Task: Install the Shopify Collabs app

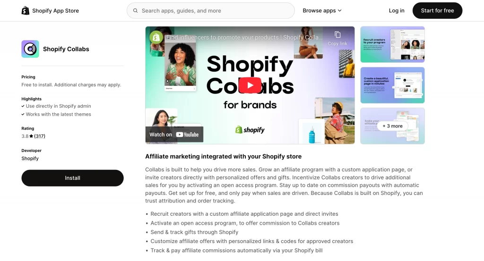Action: coord(72,178)
